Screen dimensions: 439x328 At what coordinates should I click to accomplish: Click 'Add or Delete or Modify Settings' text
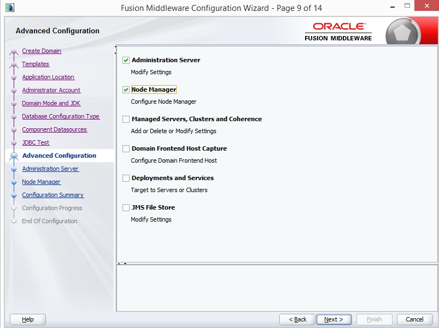(174, 131)
